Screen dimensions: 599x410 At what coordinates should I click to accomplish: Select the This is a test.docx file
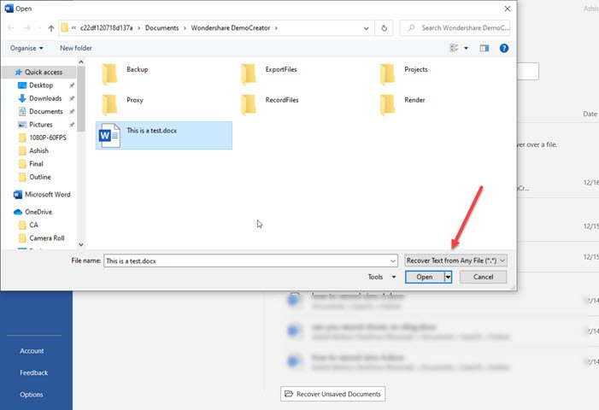point(164,136)
